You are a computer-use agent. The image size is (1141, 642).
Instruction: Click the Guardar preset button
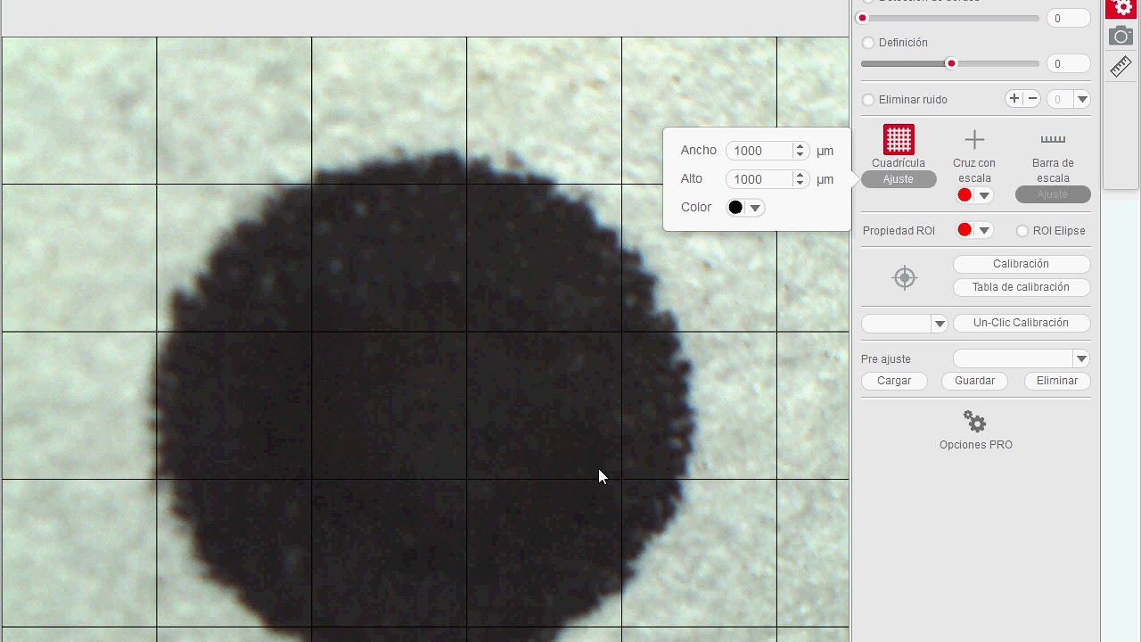pos(975,381)
